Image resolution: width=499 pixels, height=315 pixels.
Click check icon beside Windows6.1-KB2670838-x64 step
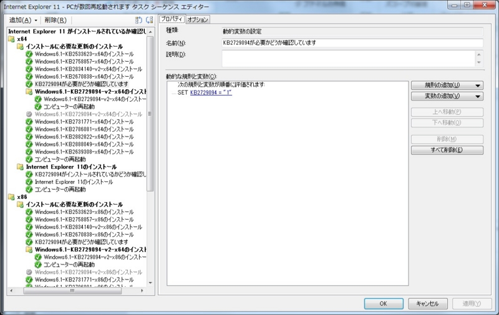(29, 77)
